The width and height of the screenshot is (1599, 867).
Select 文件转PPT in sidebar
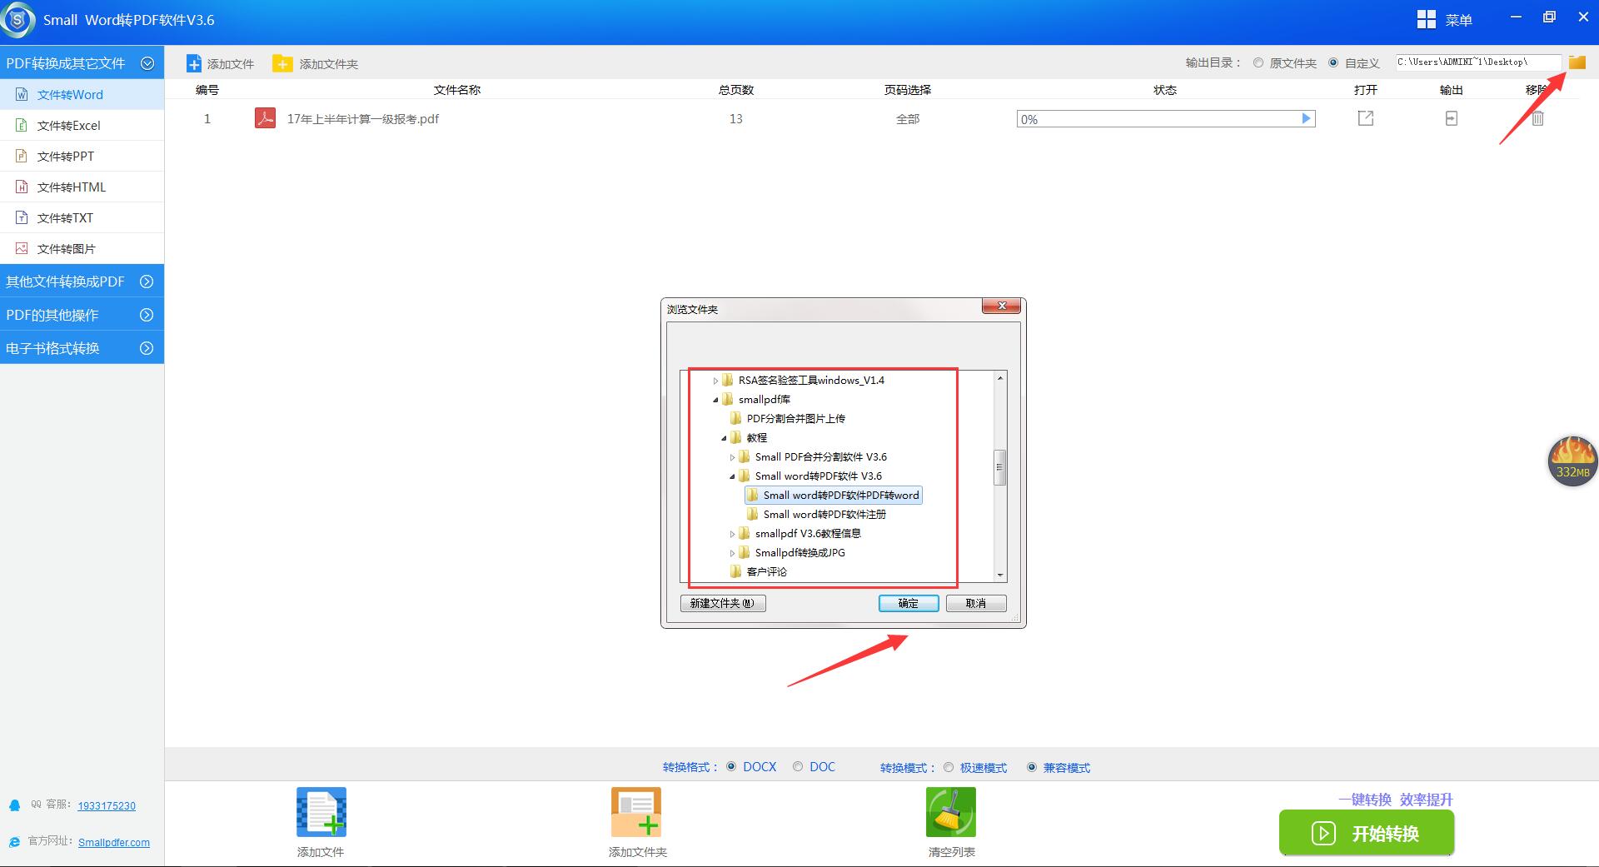click(x=82, y=156)
